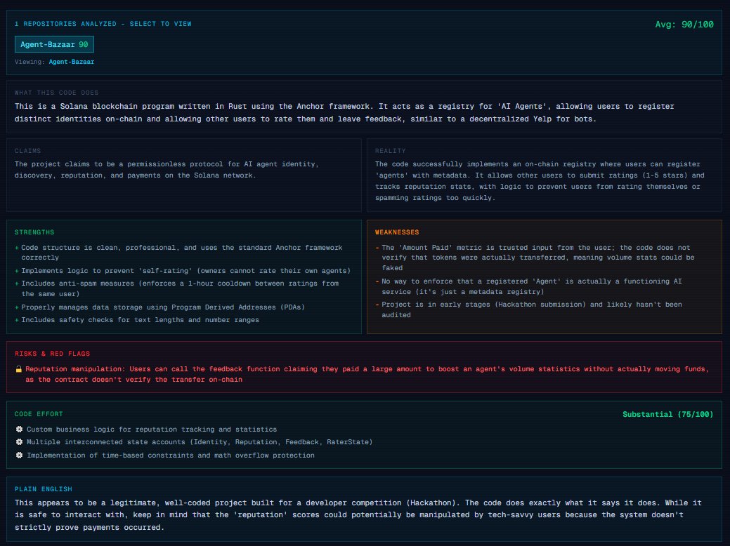Click the CLAIMS heading
Screen dimensions: 730x546
27,151
